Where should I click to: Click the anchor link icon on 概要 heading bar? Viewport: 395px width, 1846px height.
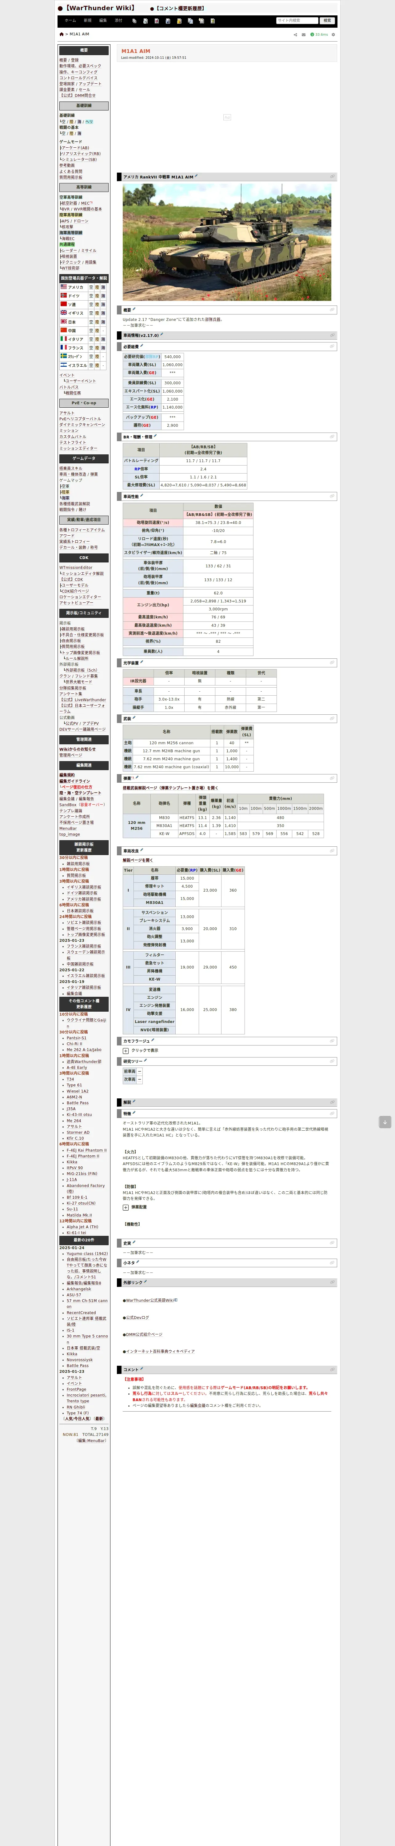332,310
